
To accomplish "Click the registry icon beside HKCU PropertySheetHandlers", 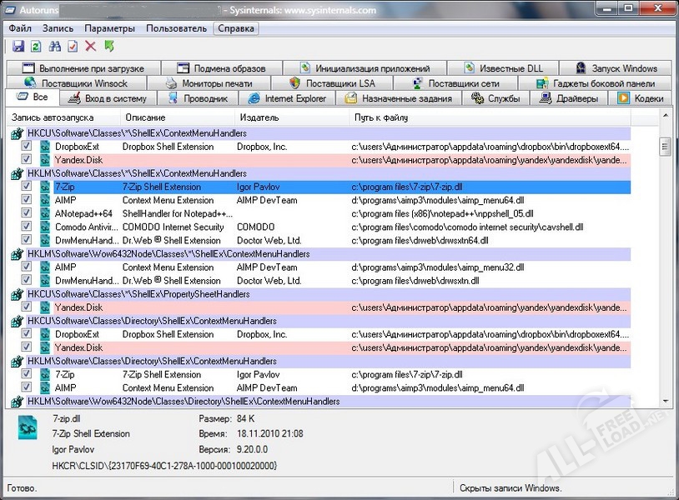I will (17, 294).
